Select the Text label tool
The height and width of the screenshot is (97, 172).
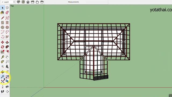click(7, 62)
